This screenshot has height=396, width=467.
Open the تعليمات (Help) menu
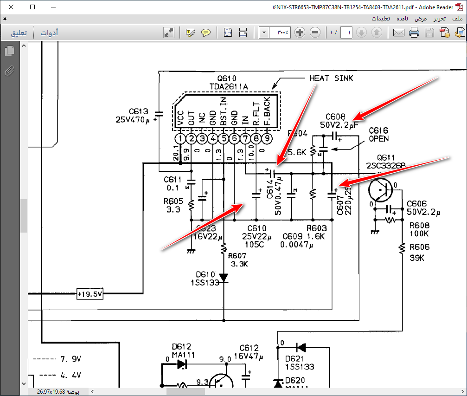tap(381, 19)
